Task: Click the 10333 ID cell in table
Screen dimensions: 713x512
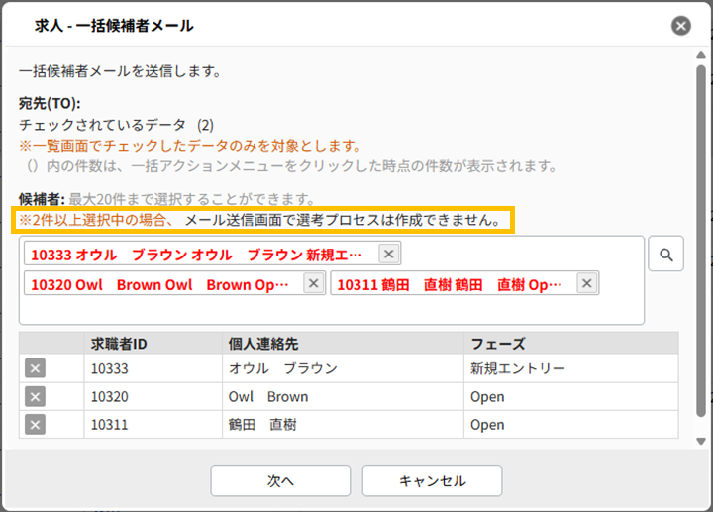Action: coord(111,369)
